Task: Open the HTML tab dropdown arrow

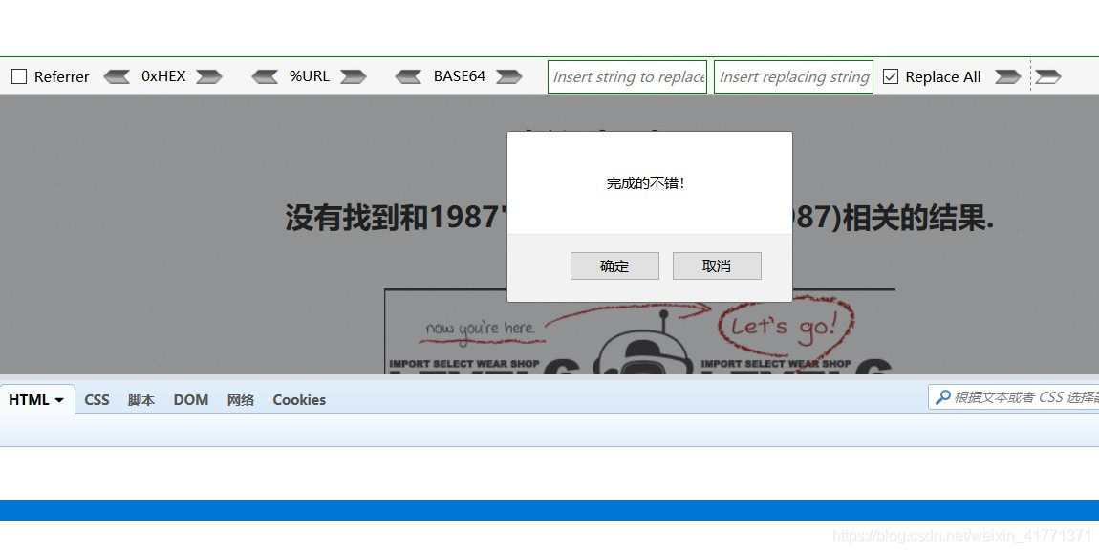Action: [59, 400]
